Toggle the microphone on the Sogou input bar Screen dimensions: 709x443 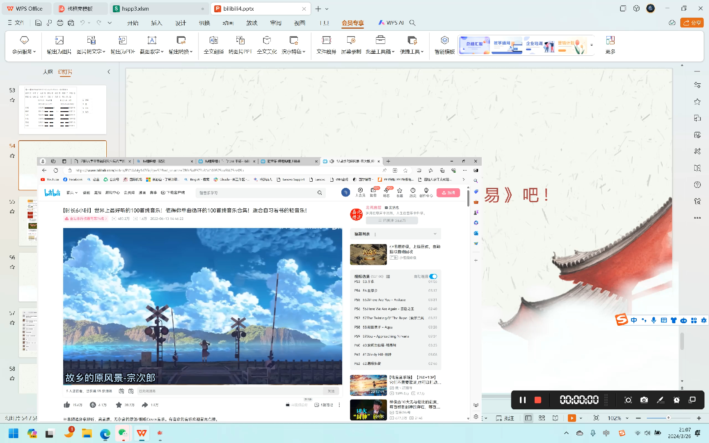654,320
